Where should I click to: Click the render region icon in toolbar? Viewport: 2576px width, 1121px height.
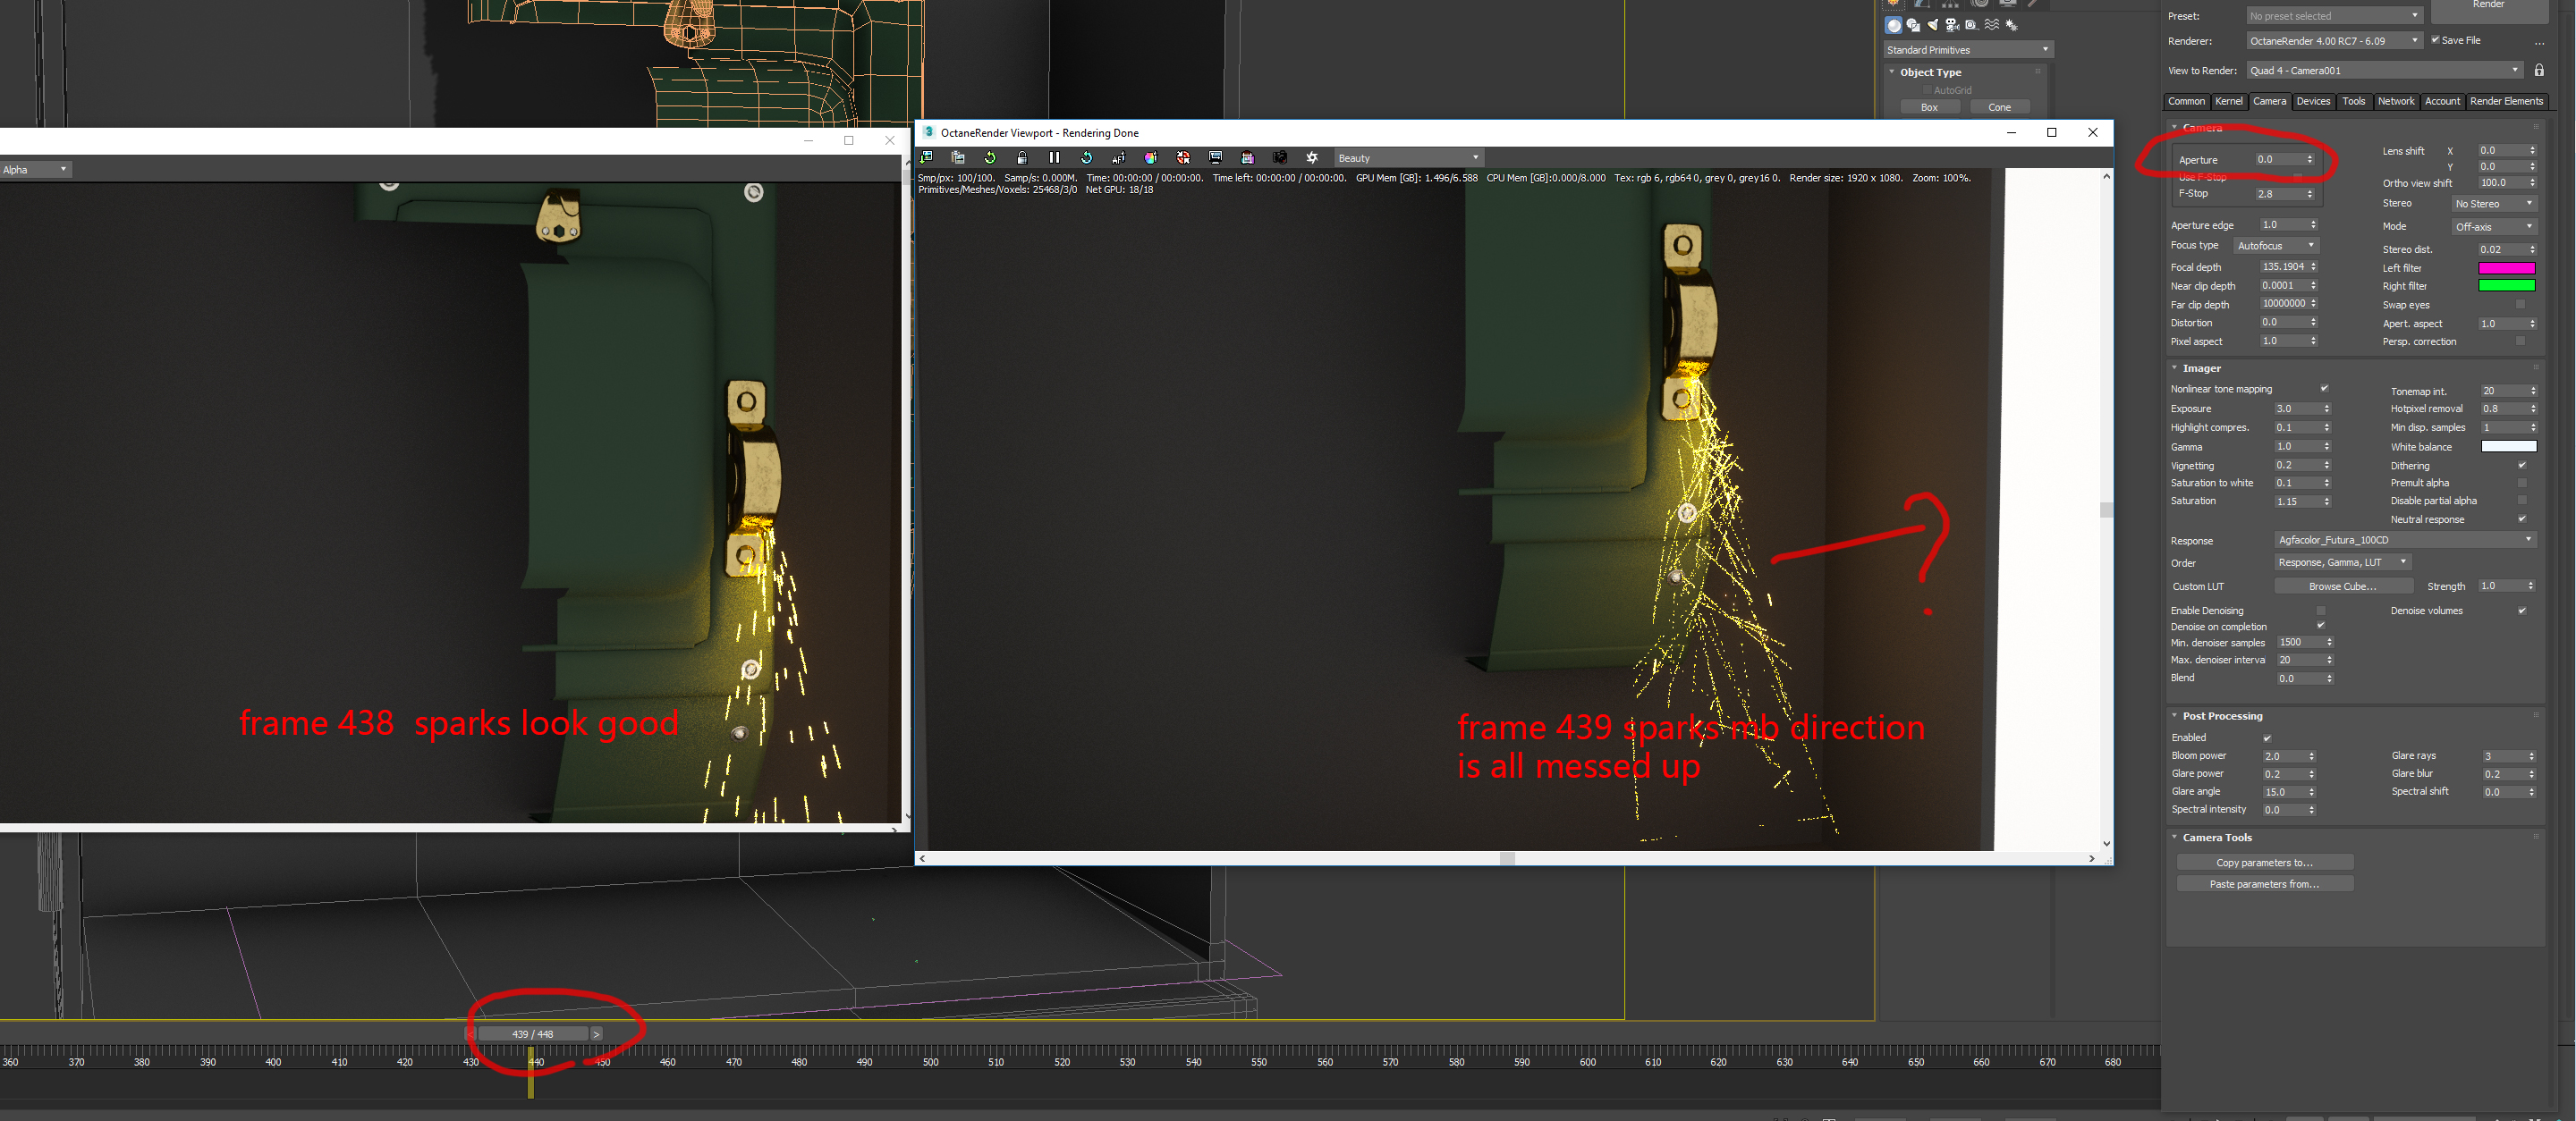(x=1247, y=158)
